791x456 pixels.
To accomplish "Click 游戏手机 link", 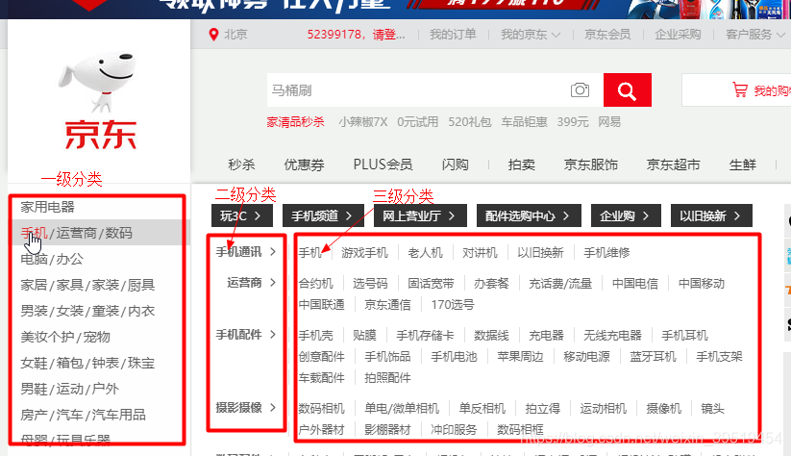I will pos(364,252).
